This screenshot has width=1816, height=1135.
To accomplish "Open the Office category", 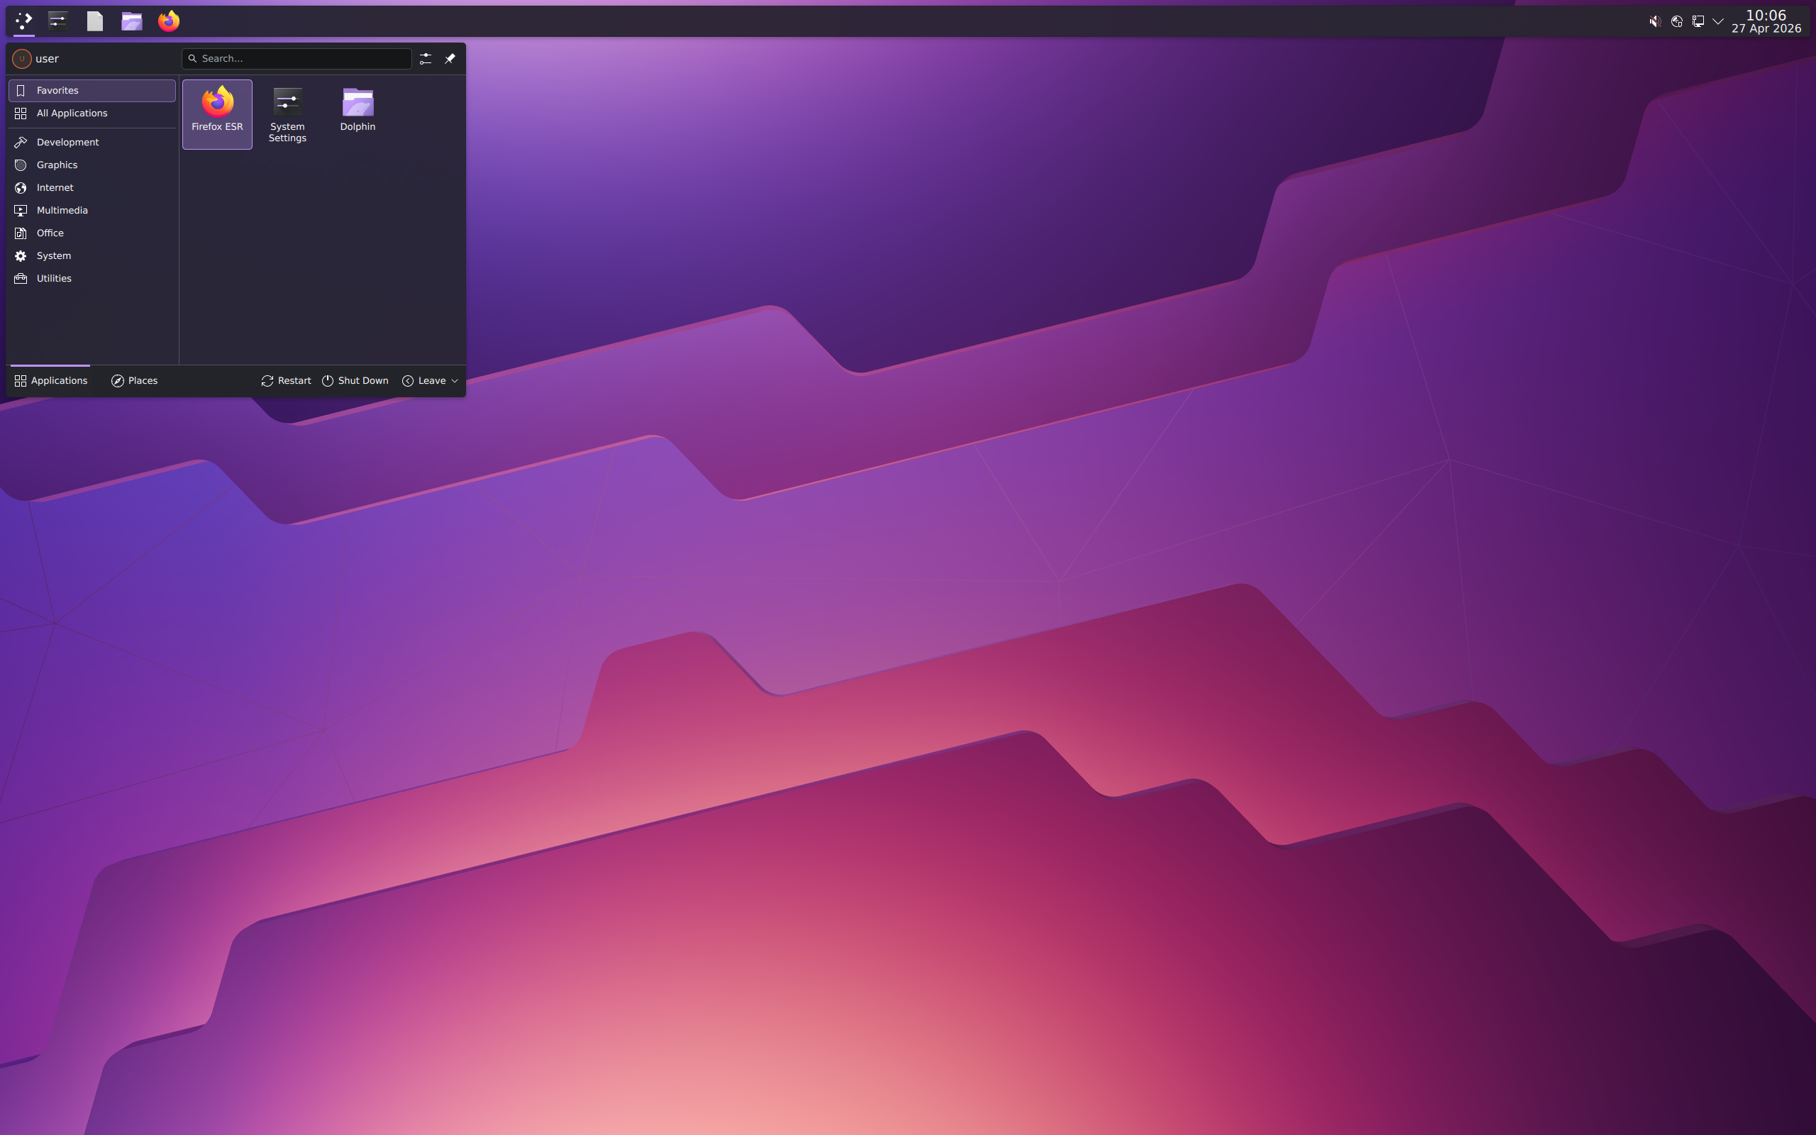I will [92, 233].
